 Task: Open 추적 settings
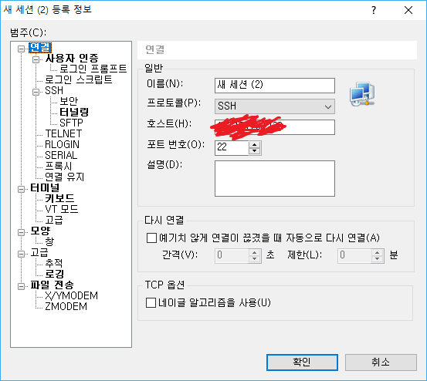[54, 263]
